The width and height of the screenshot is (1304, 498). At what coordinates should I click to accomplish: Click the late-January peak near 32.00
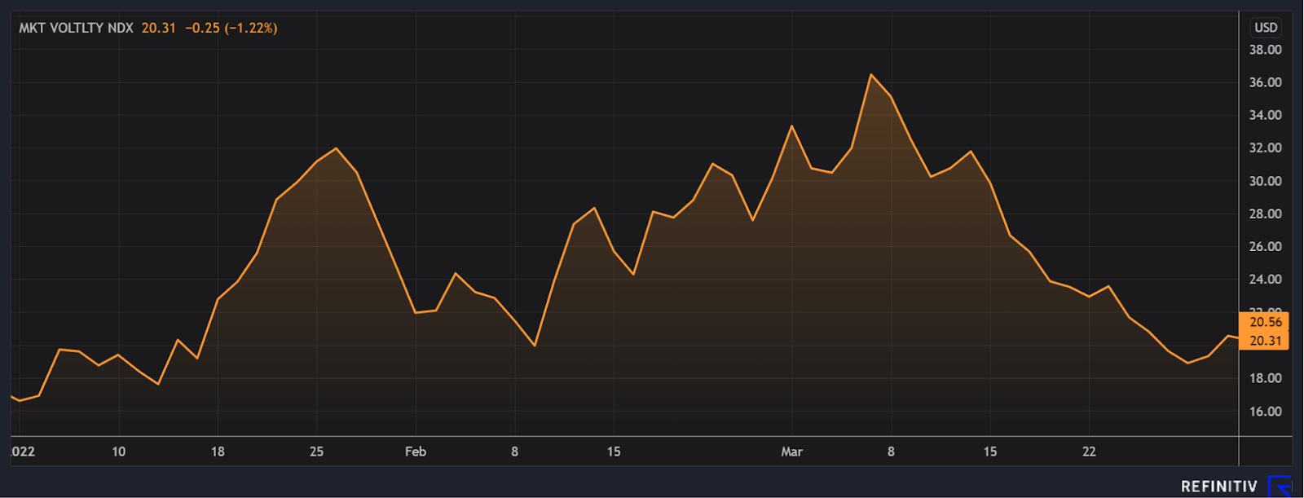(x=336, y=148)
